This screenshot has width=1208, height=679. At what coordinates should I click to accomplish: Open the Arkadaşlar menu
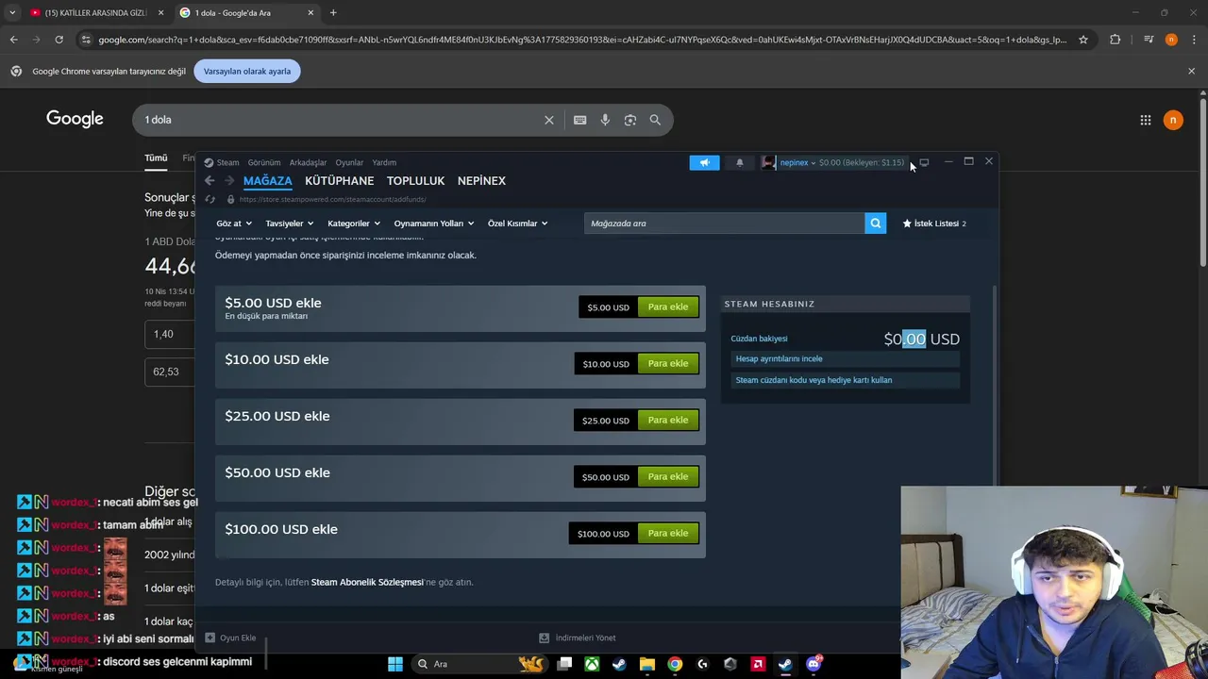click(x=308, y=162)
